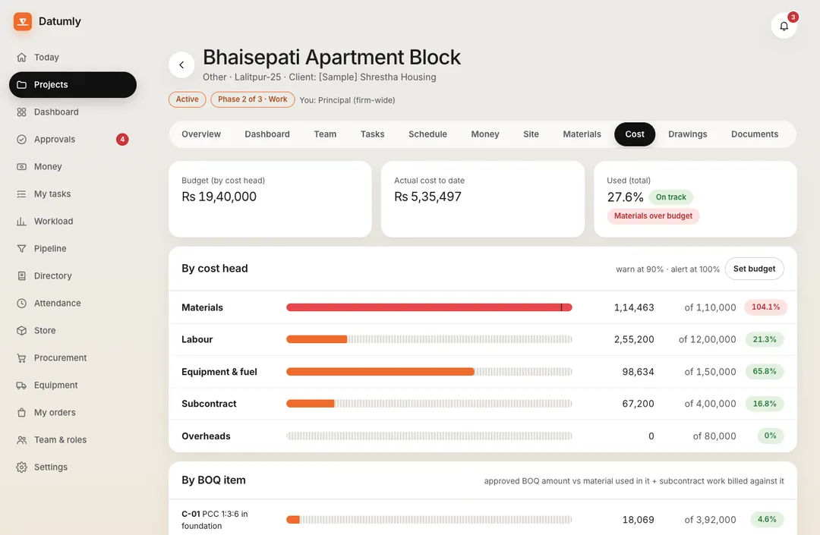The height and width of the screenshot is (535, 820).
Task: Click the 104.1% Materials percentage badge
Action: tap(765, 307)
